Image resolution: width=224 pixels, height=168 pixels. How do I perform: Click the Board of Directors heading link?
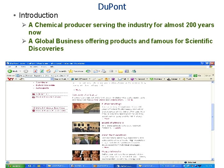pos(113,123)
